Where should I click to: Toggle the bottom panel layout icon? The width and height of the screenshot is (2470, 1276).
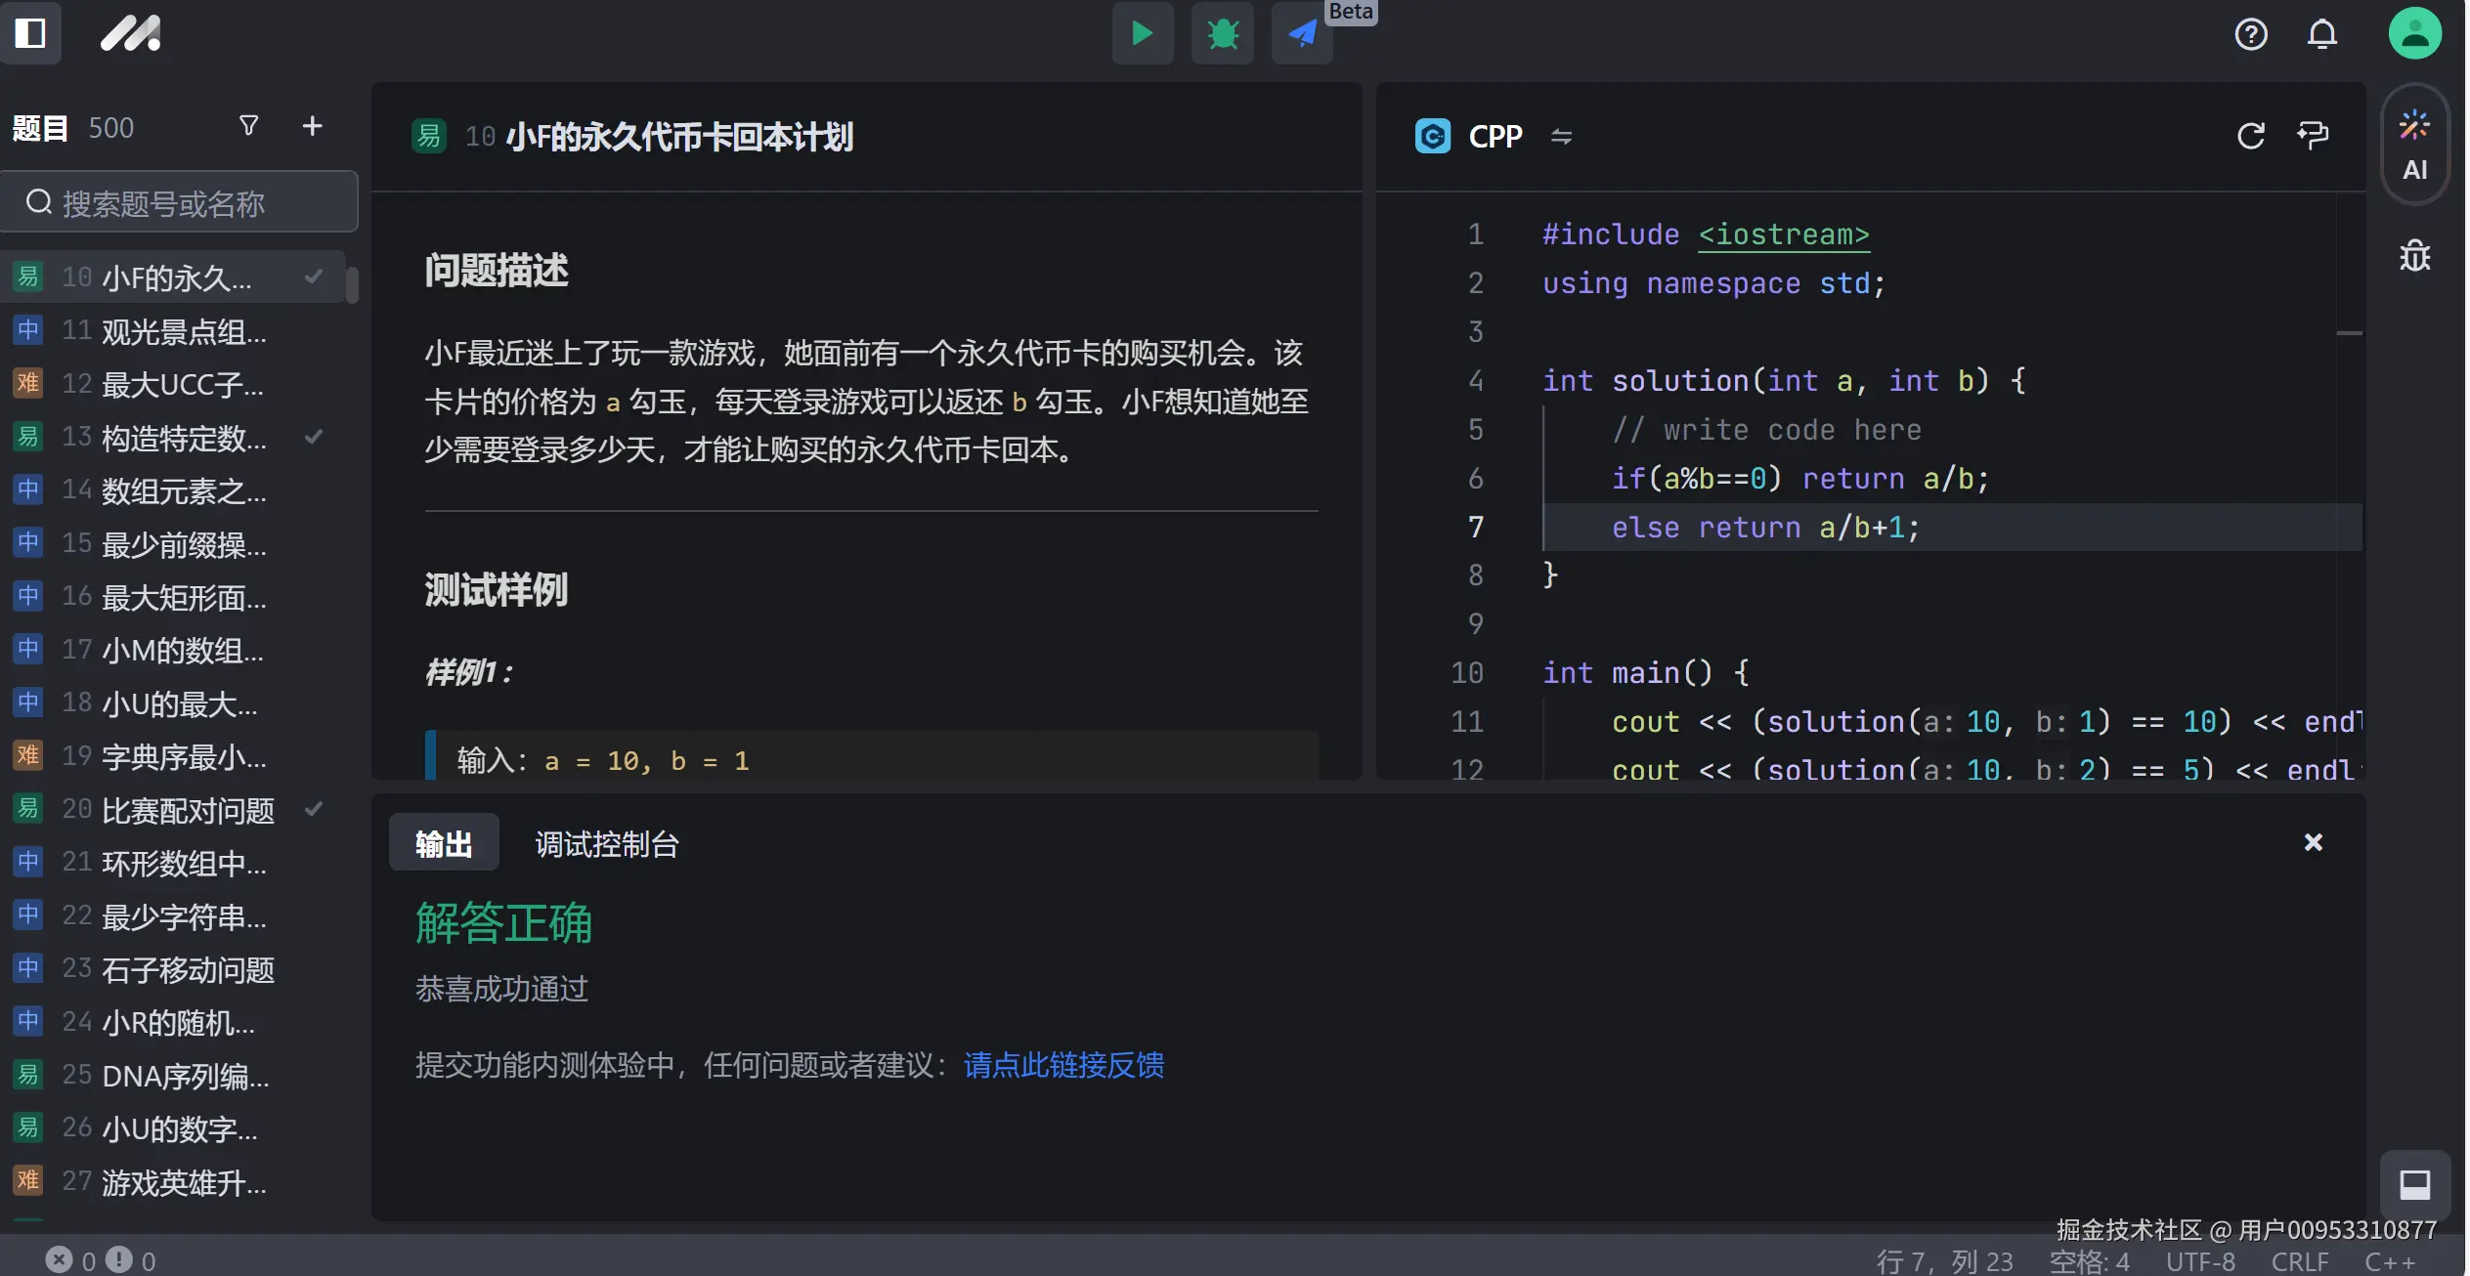click(2414, 1184)
